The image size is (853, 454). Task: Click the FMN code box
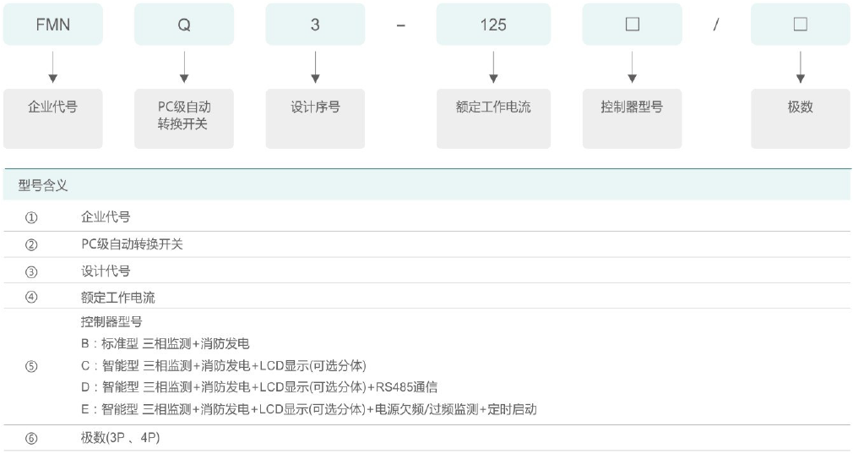[x=53, y=25]
